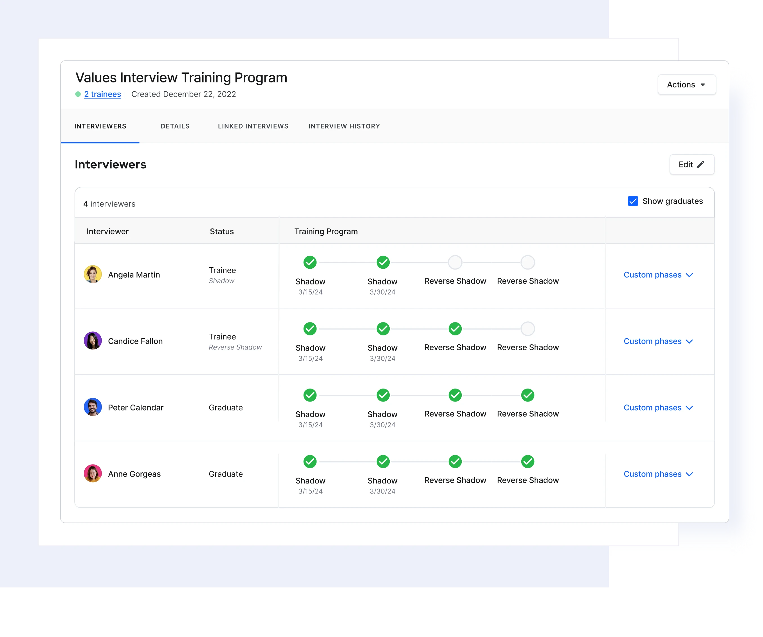Open the Actions dropdown menu

coord(687,84)
